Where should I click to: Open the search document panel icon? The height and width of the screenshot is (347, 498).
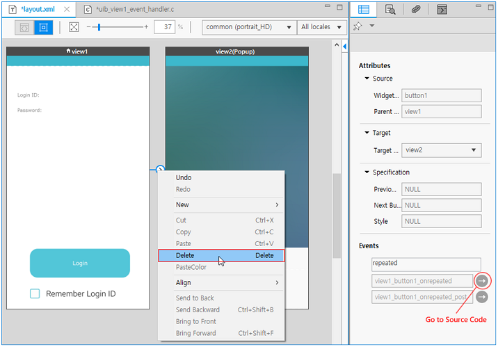[390, 10]
